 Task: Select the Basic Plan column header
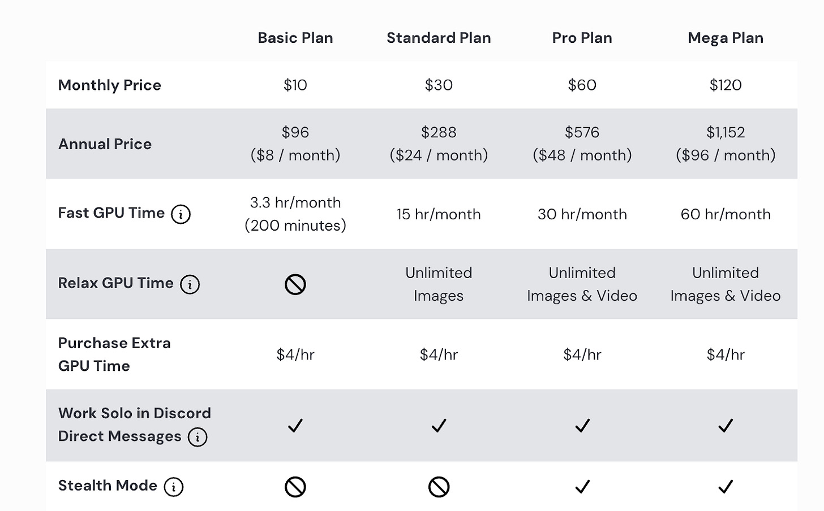pos(295,38)
